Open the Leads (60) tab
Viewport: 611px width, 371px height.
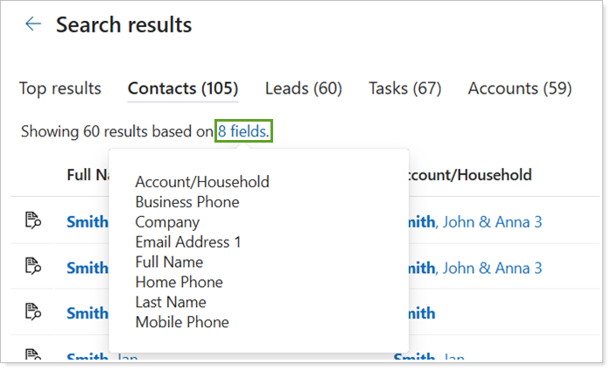[303, 88]
